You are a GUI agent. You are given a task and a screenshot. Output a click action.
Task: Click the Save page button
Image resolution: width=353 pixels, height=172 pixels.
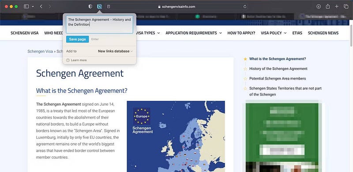(78, 39)
